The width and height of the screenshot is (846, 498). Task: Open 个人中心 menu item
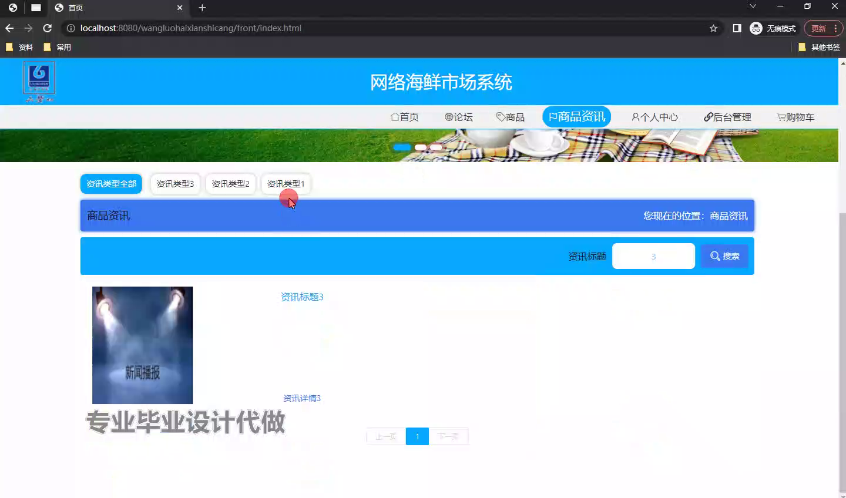(x=654, y=117)
